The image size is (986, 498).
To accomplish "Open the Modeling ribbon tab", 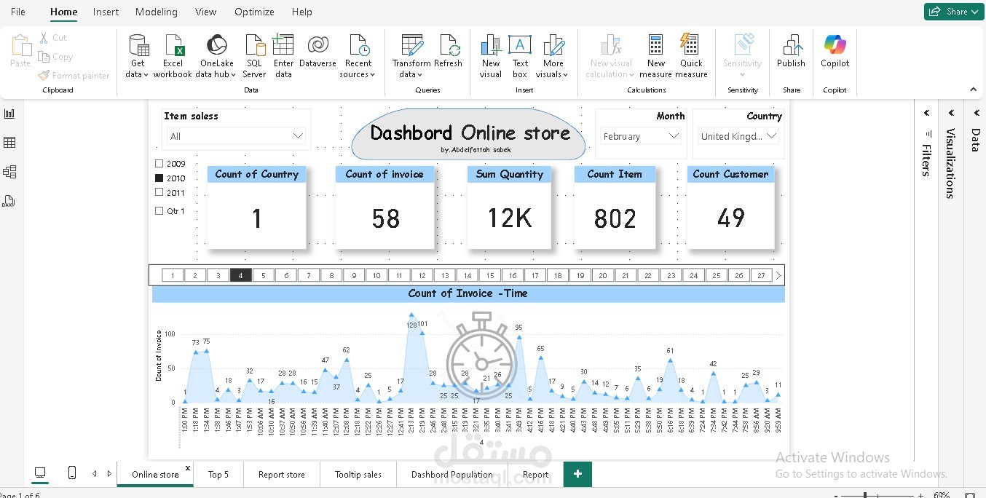I will (157, 12).
